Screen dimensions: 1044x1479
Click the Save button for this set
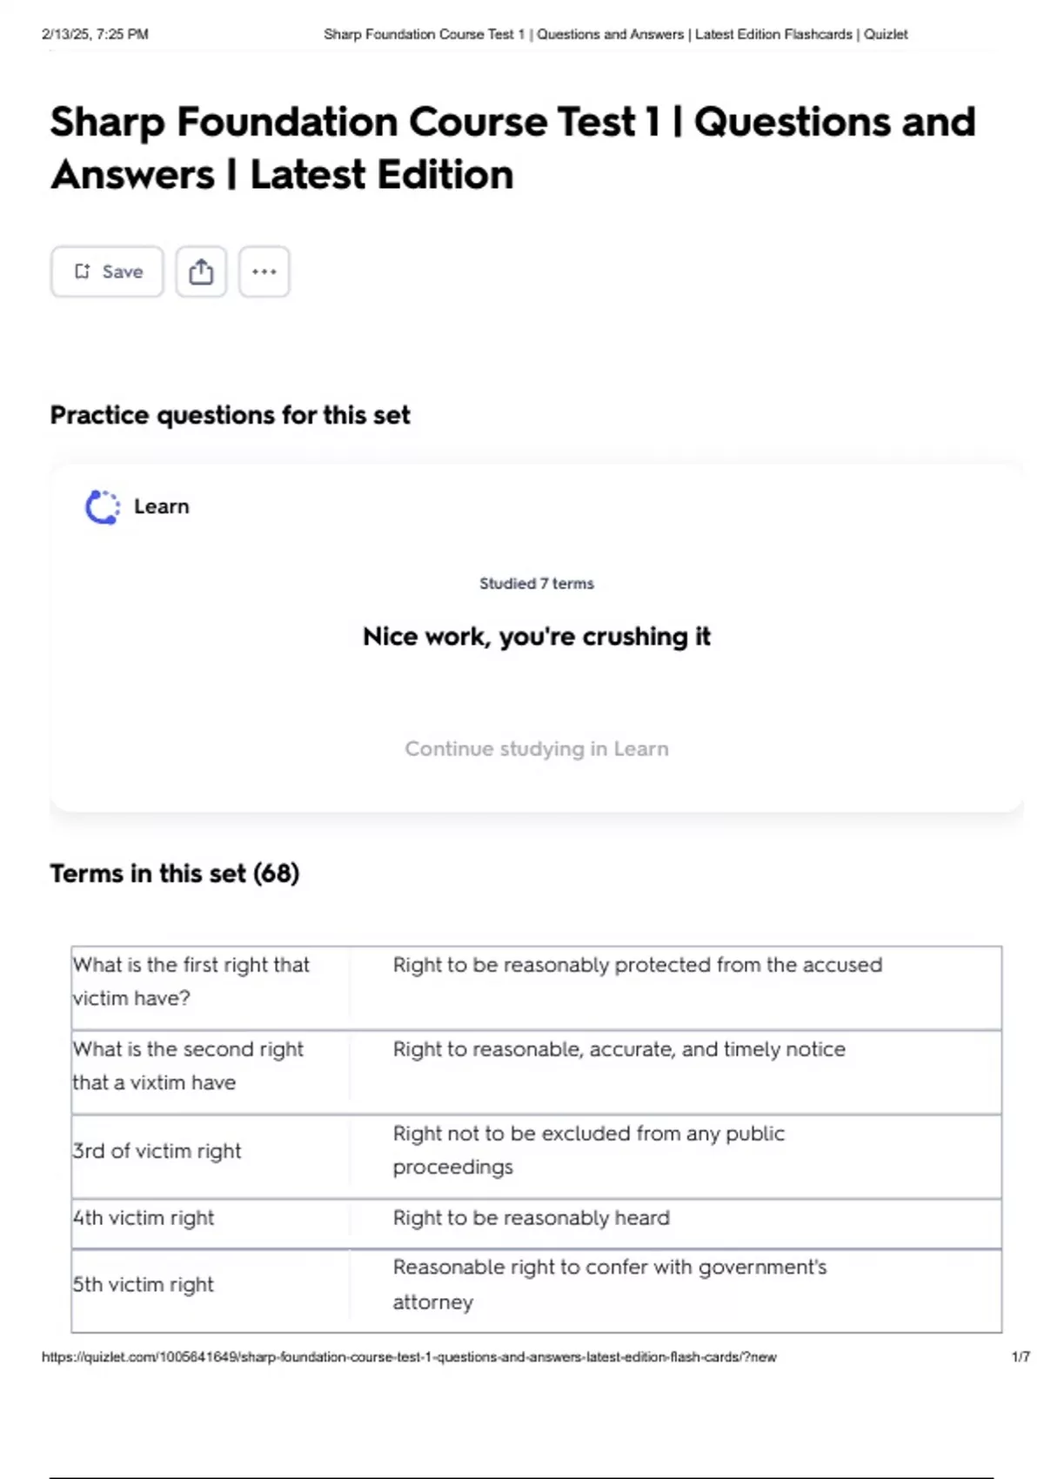pyautogui.click(x=107, y=271)
